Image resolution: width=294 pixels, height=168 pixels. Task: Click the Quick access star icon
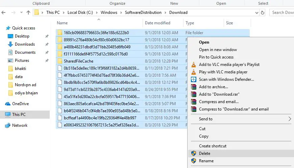[8, 28]
